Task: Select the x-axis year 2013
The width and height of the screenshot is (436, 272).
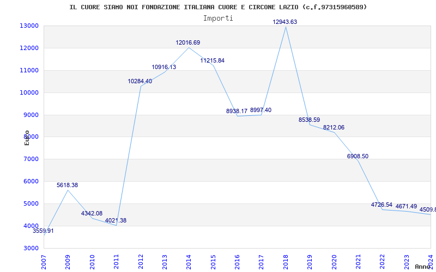Action: click(165, 262)
